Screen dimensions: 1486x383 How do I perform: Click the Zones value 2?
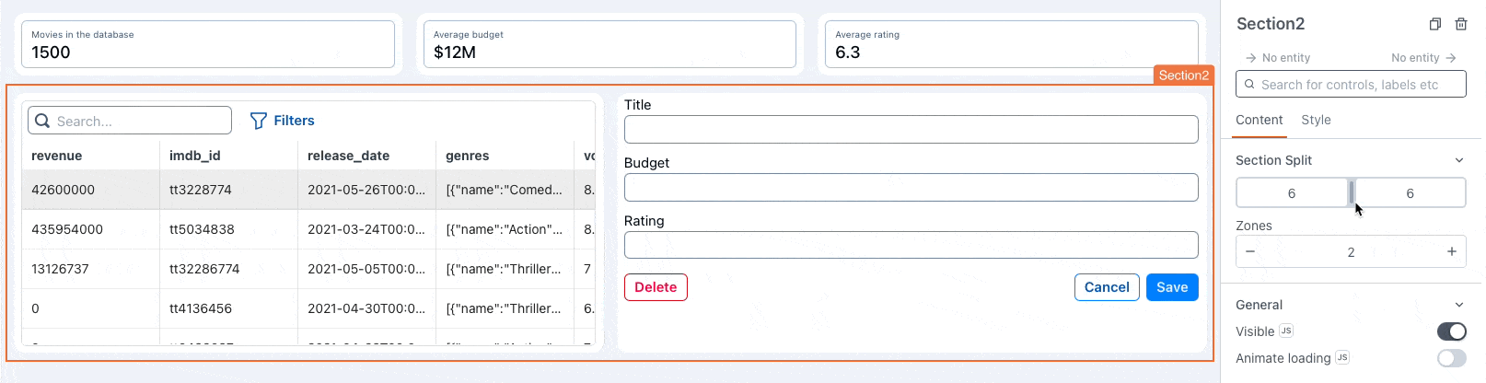tap(1351, 252)
